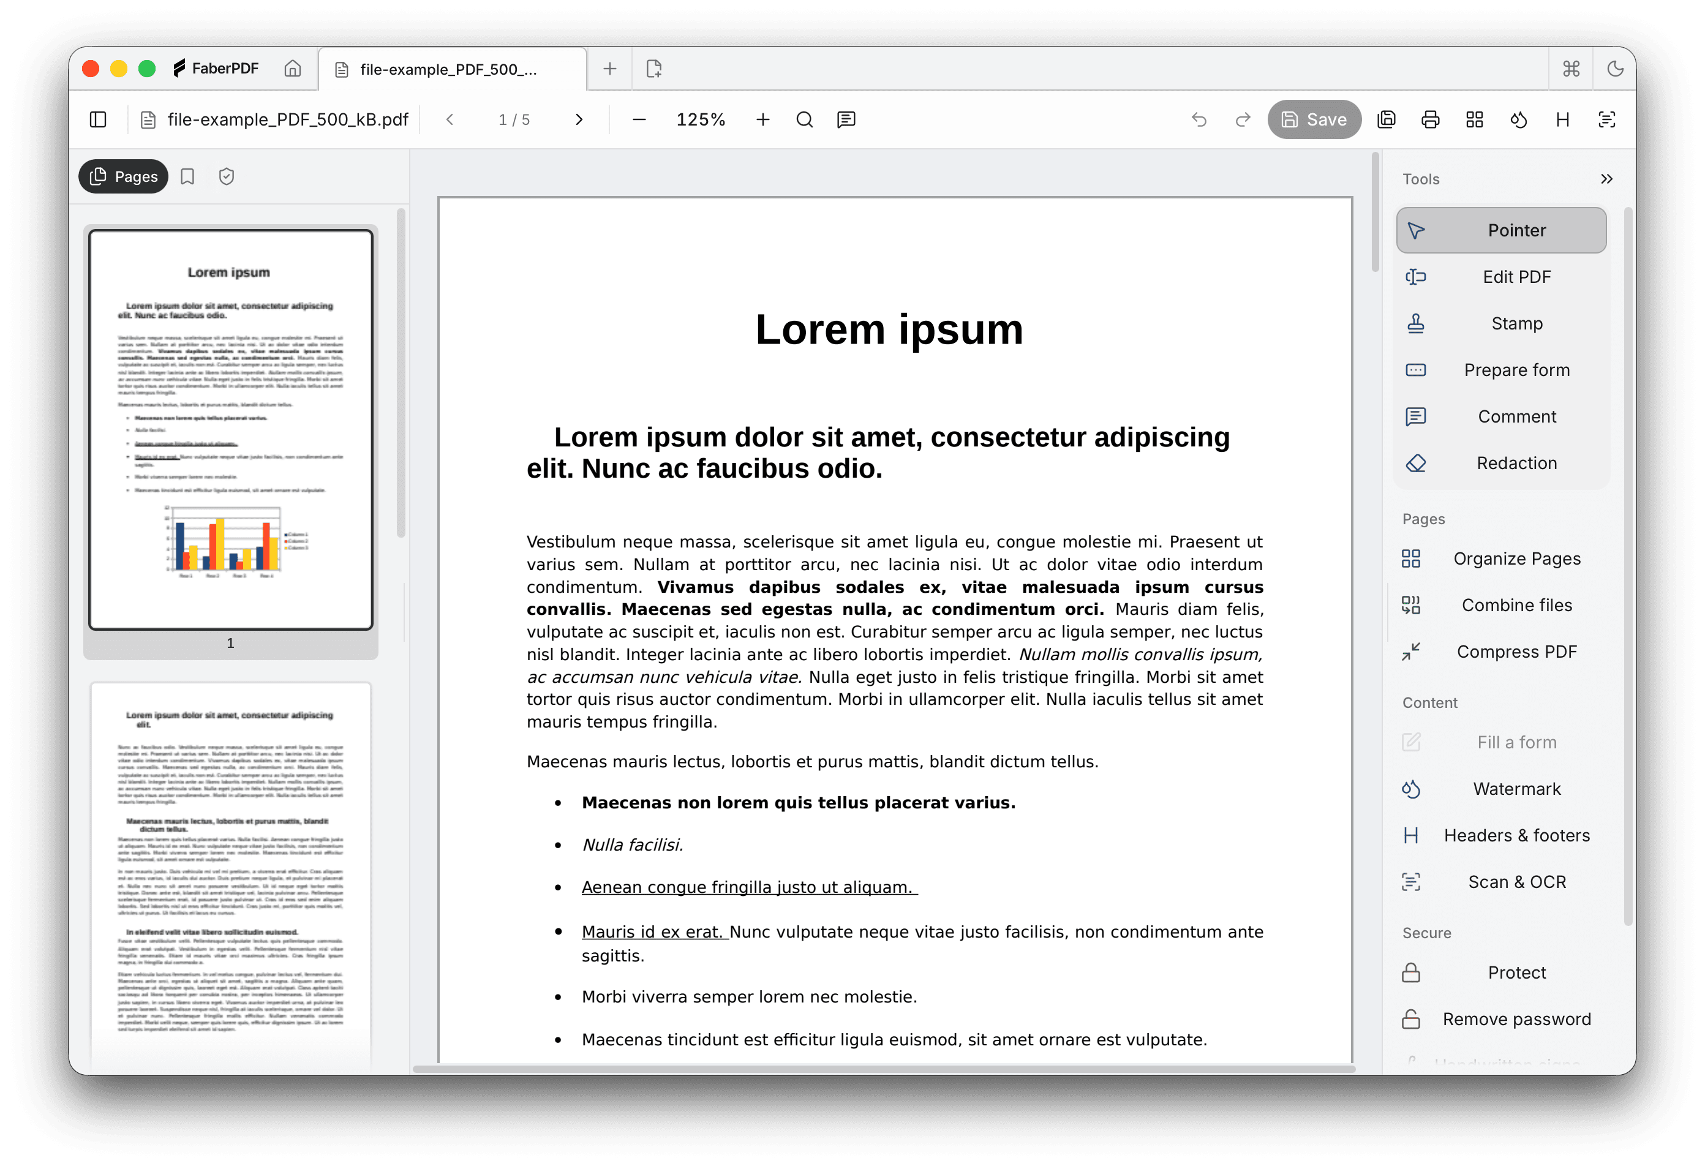Image resolution: width=1705 pixels, height=1166 pixels.
Task: Click the thumbnail panel scrollbar
Action: (401, 374)
